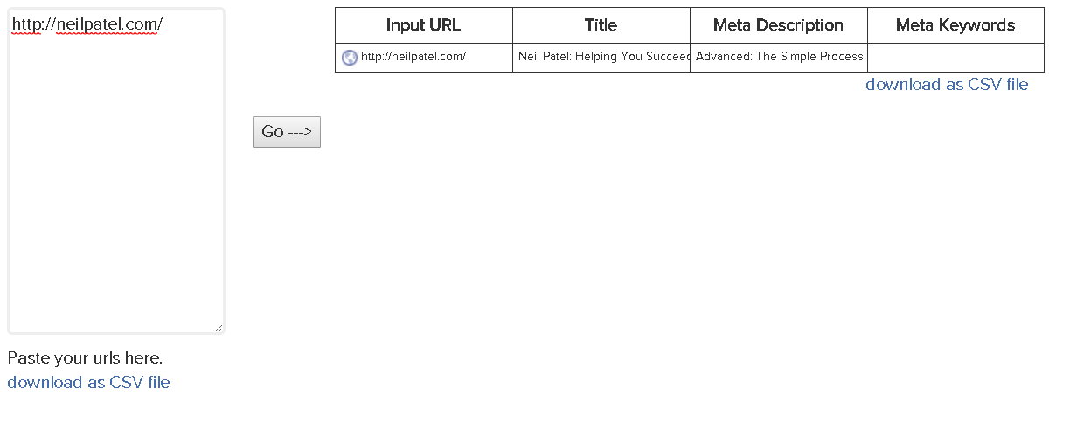This screenshot has height=423, width=1070.
Task: Open download as CSV link below results table
Action: (x=947, y=85)
